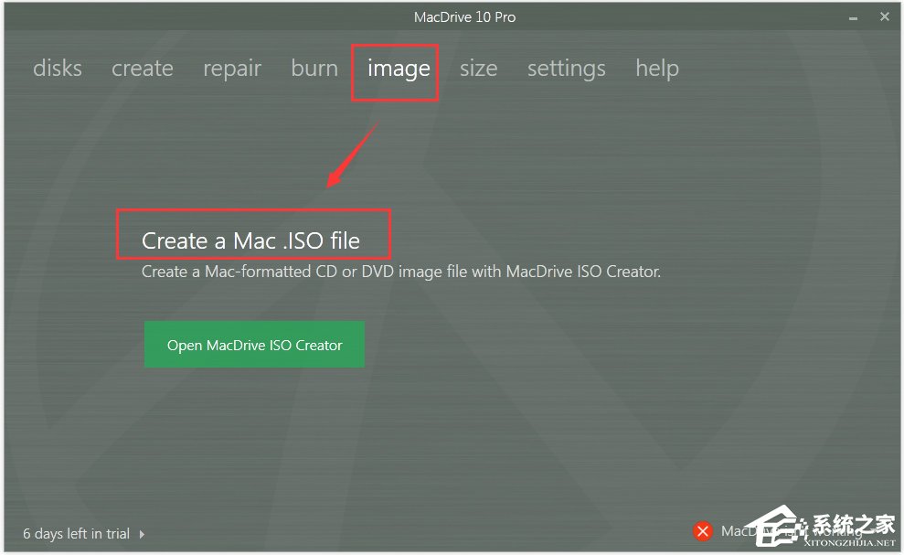Viewport: 904px width, 555px height.
Task: Open the create tab
Action: 143,69
